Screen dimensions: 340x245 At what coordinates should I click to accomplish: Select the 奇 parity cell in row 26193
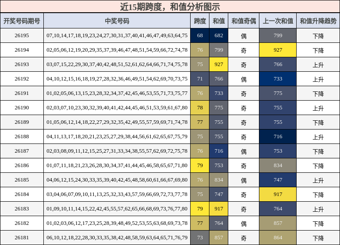click(244, 65)
